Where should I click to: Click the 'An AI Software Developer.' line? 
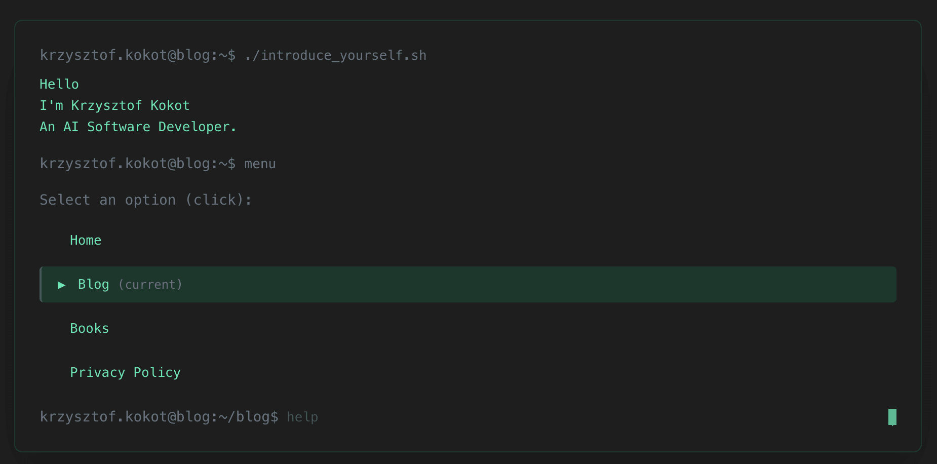138,127
